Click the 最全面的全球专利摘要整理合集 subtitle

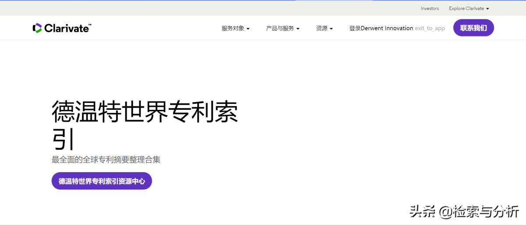point(106,160)
